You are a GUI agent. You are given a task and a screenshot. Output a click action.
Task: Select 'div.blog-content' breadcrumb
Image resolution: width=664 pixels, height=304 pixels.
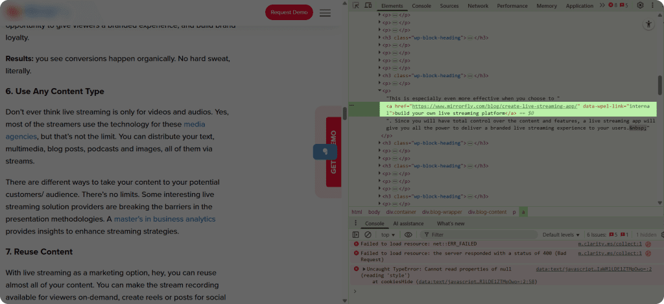tap(487, 212)
